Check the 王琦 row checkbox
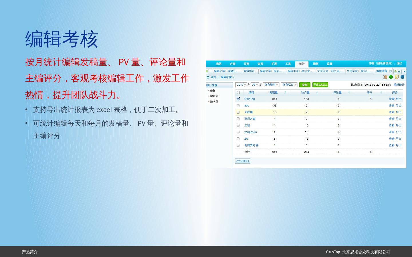 238,125
